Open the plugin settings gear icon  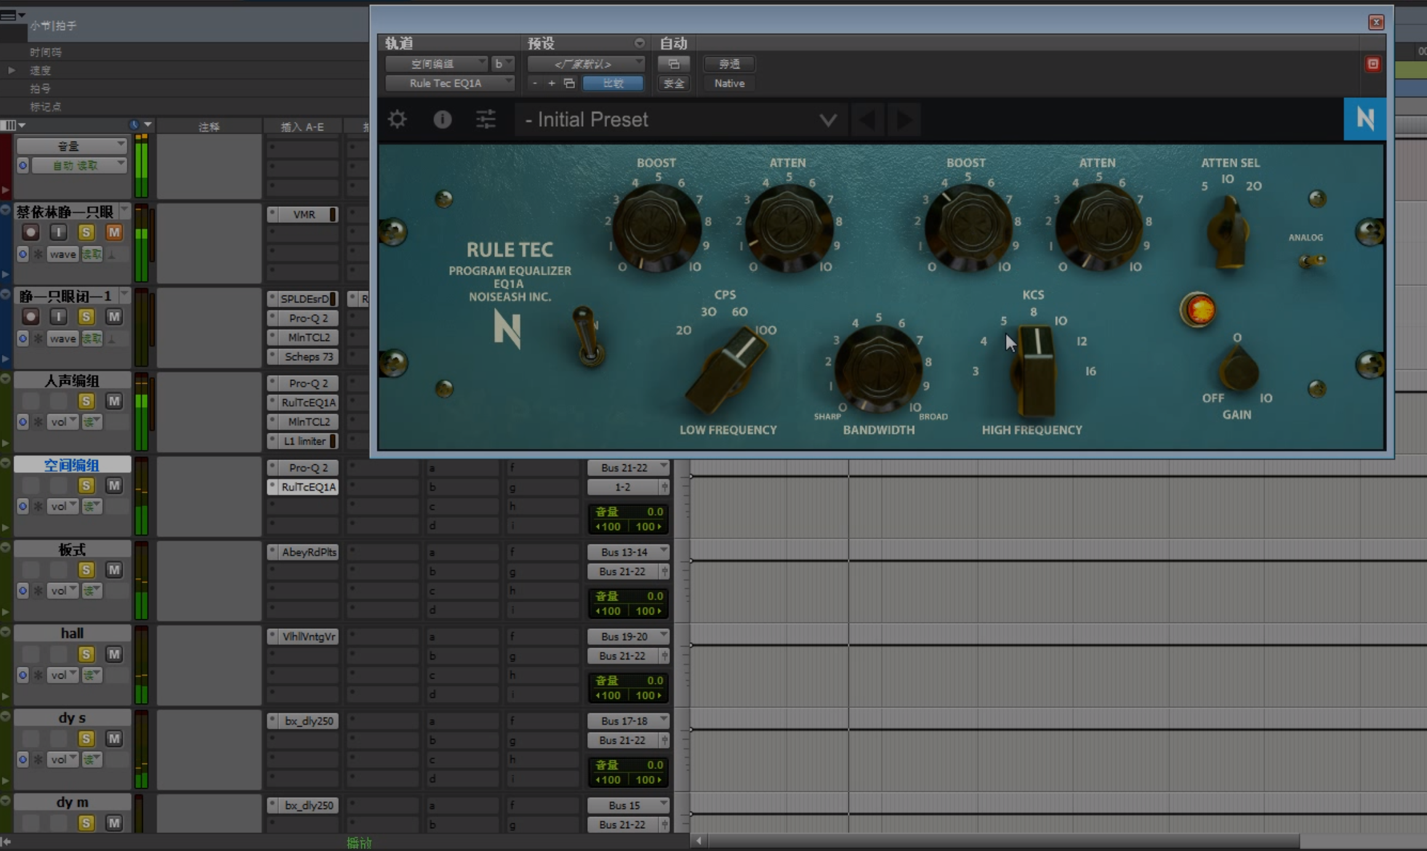(x=397, y=119)
